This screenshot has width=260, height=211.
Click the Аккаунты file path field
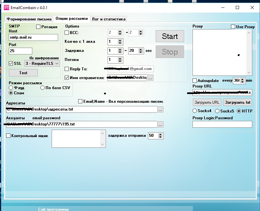[x=82, y=124]
